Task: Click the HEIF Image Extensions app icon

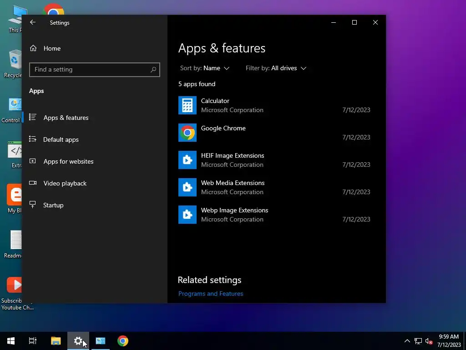Action: pyautogui.click(x=187, y=160)
